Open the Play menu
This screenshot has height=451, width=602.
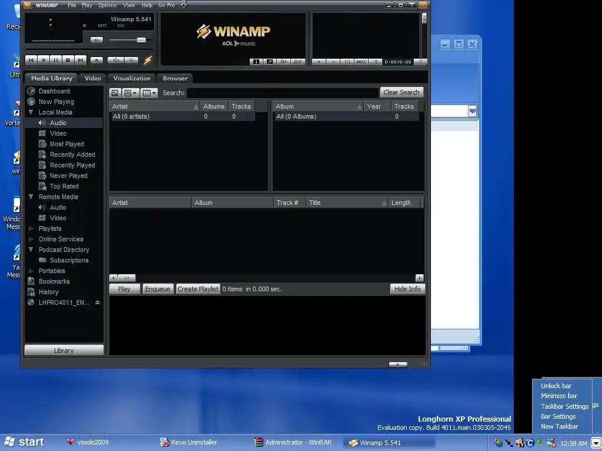[87, 5]
